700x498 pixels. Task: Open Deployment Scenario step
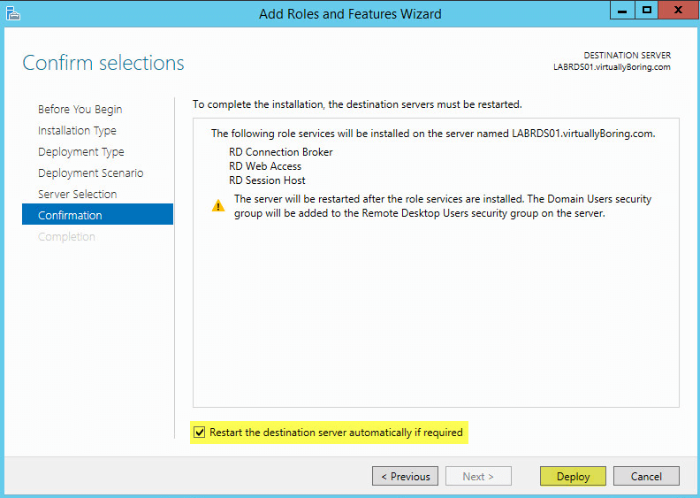pyautogui.click(x=91, y=172)
